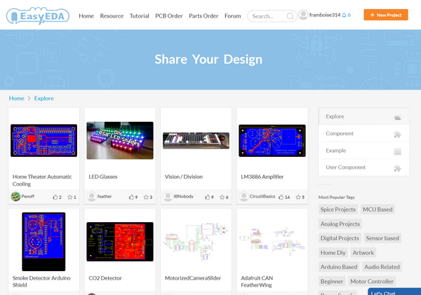Click the Digital Projects tag
Image resolution: width=421 pixels, height=295 pixels.
[340, 238]
